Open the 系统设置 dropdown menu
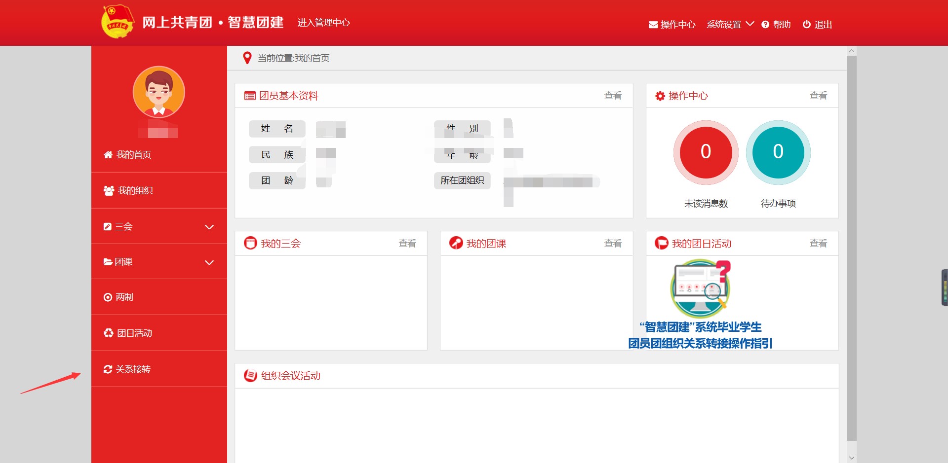 pyautogui.click(x=729, y=24)
